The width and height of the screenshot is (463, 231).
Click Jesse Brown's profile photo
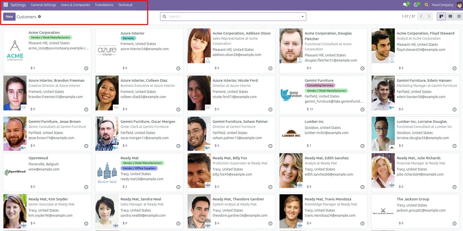coord(15,134)
